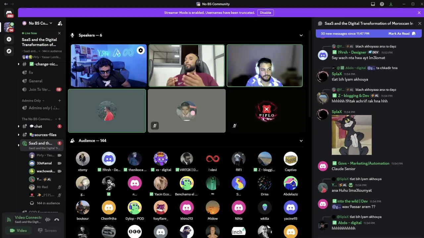
Task: Open wkilla's skull avatar
Action: click(265, 208)
